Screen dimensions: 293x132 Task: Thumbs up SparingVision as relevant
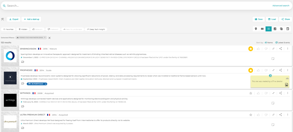tap(258, 49)
